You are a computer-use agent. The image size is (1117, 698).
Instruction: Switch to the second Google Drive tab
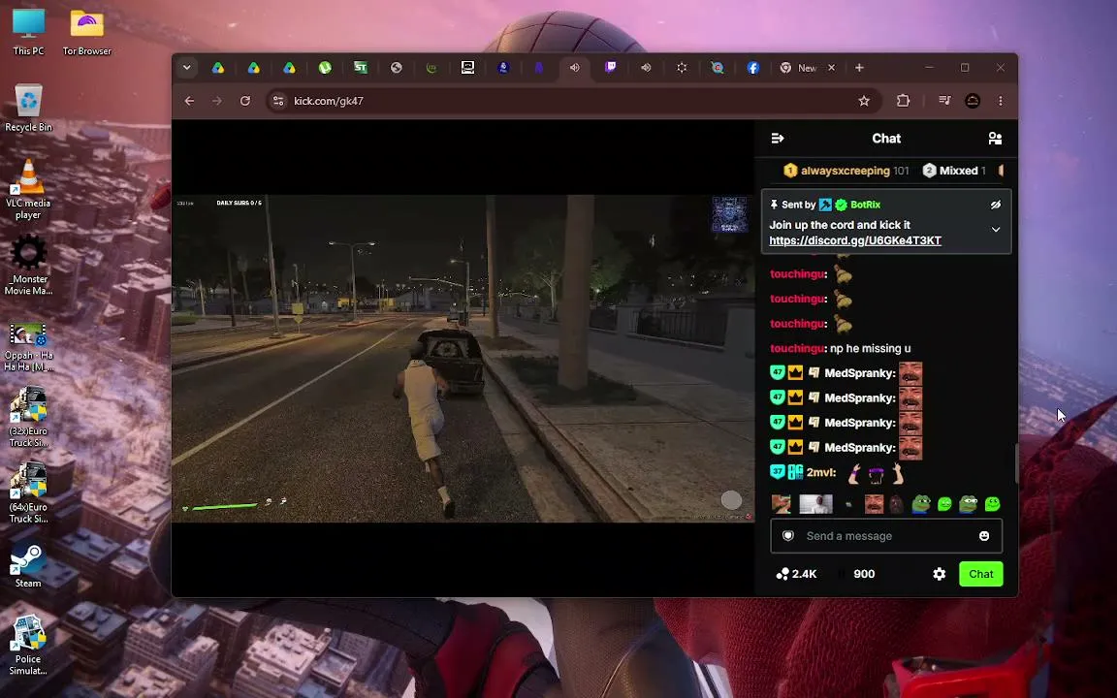point(254,68)
